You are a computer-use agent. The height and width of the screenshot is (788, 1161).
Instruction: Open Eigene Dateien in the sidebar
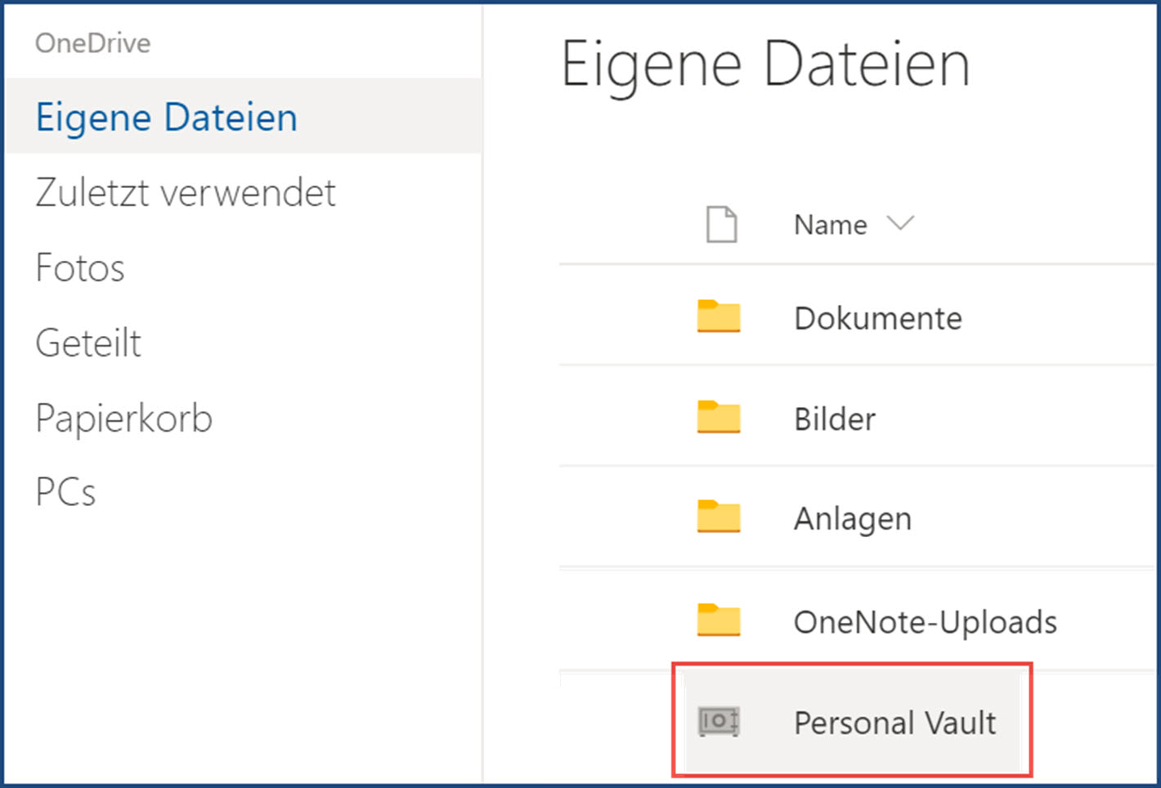pyautogui.click(x=167, y=117)
